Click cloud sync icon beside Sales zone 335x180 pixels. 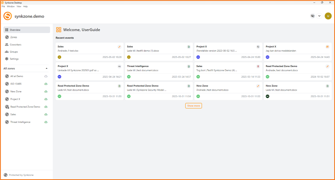point(46,114)
